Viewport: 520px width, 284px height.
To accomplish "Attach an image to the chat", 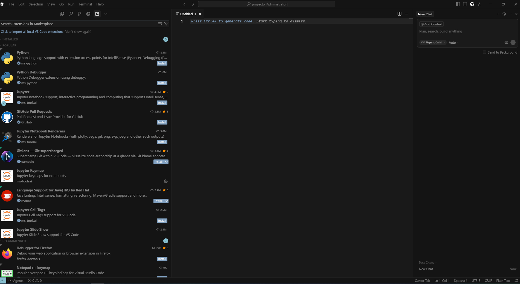I will (x=506, y=42).
